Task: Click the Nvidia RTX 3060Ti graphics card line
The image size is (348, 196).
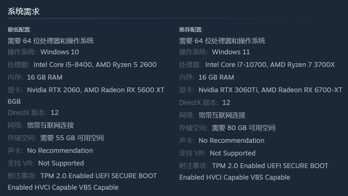Action: [x=270, y=90]
